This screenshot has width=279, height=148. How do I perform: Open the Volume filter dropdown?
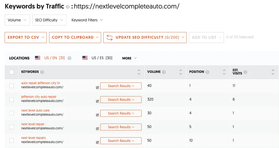tap(17, 20)
